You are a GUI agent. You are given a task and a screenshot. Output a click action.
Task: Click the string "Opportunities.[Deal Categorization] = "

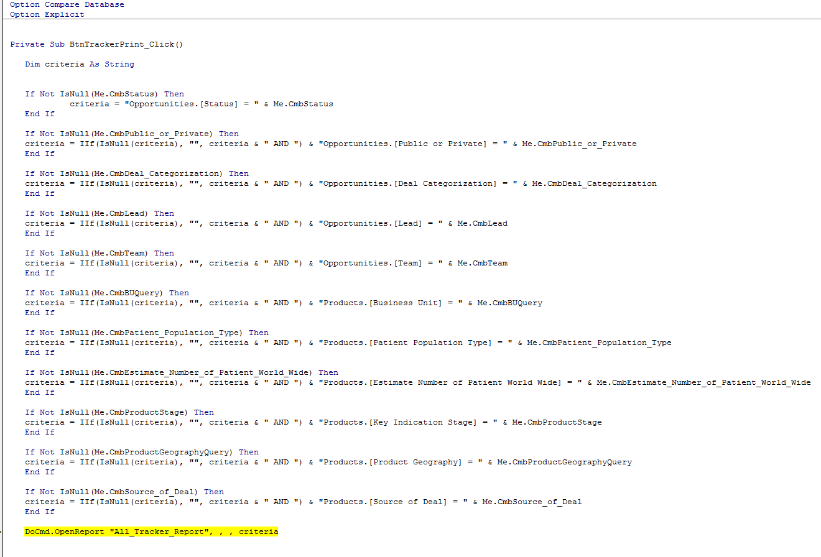point(418,183)
